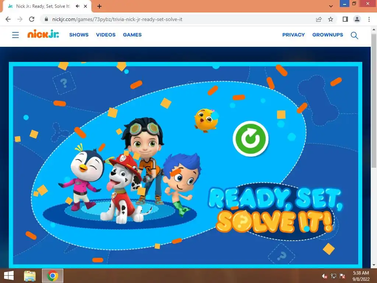Open site search with magnifier icon
The image size is (377, 283).
tap(355, 35)
